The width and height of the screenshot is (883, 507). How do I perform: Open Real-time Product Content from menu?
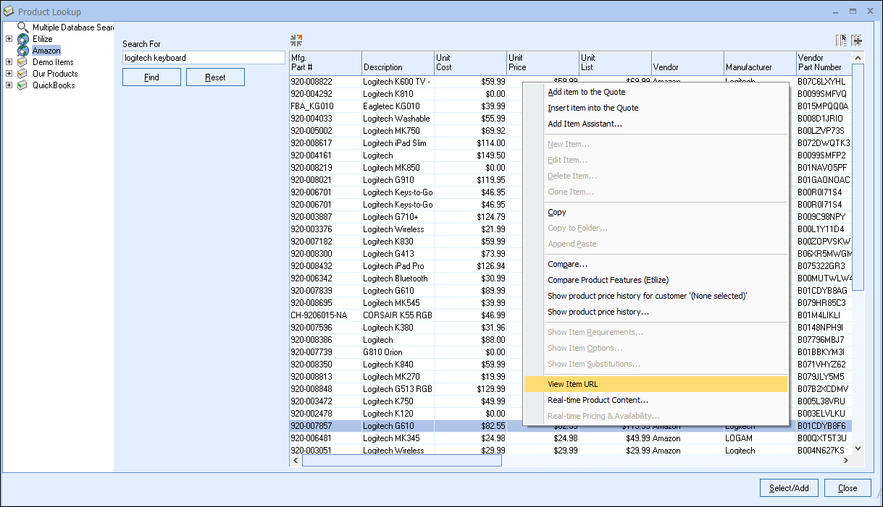coord(598,400)
